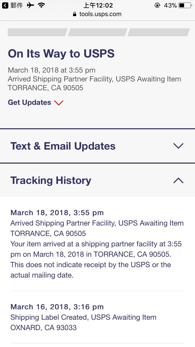Screen dimensions: 195x347
Task: Tap the 郵件 back label
Action: 17,5
